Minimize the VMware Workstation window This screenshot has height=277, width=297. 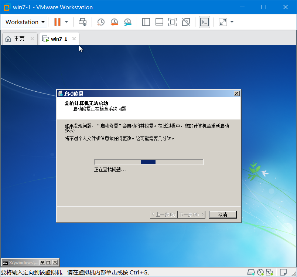[242, 7]
